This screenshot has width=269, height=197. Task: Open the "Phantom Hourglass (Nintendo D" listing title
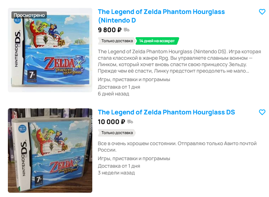(161, 16)
